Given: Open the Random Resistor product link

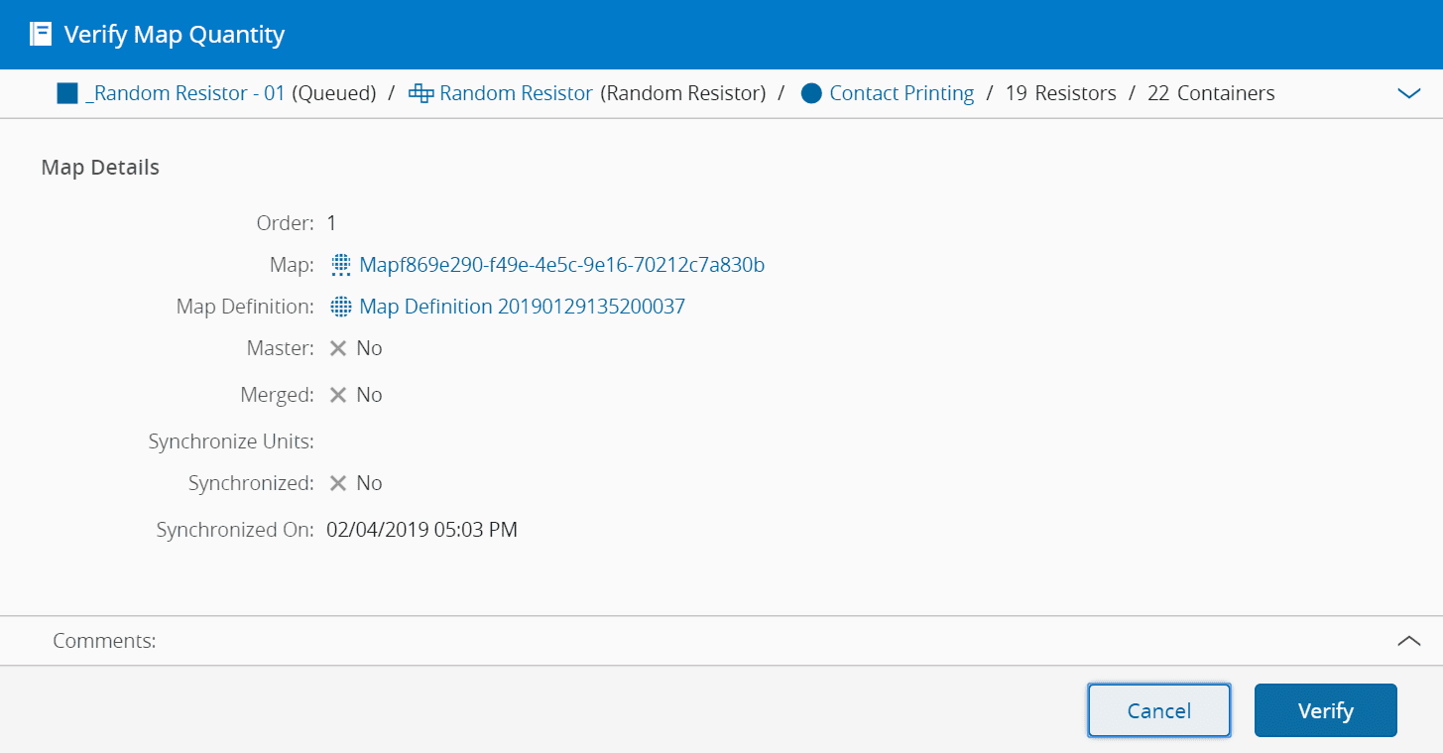Looking at the screenshot, I should tap(516, 94).
